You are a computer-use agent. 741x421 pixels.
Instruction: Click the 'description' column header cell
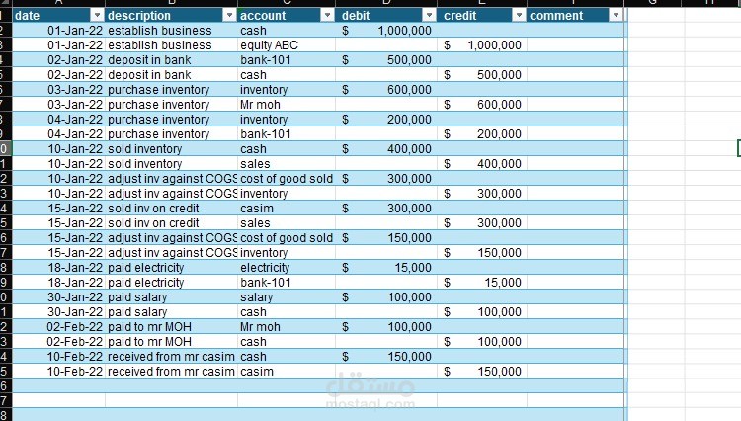(x=171, y=15)
